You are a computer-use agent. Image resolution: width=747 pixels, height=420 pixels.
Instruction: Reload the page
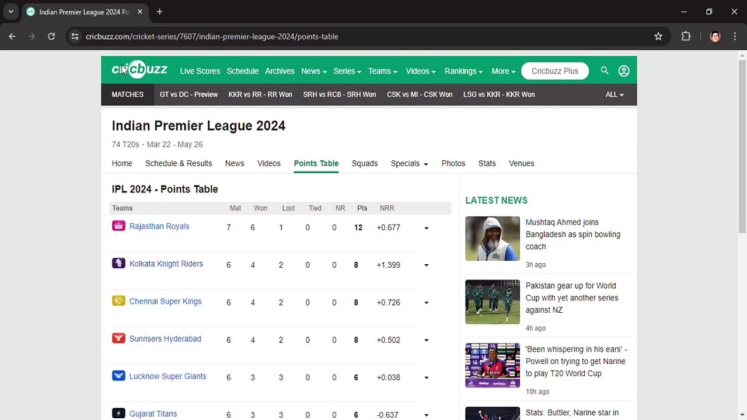click(x=51, y=36)
